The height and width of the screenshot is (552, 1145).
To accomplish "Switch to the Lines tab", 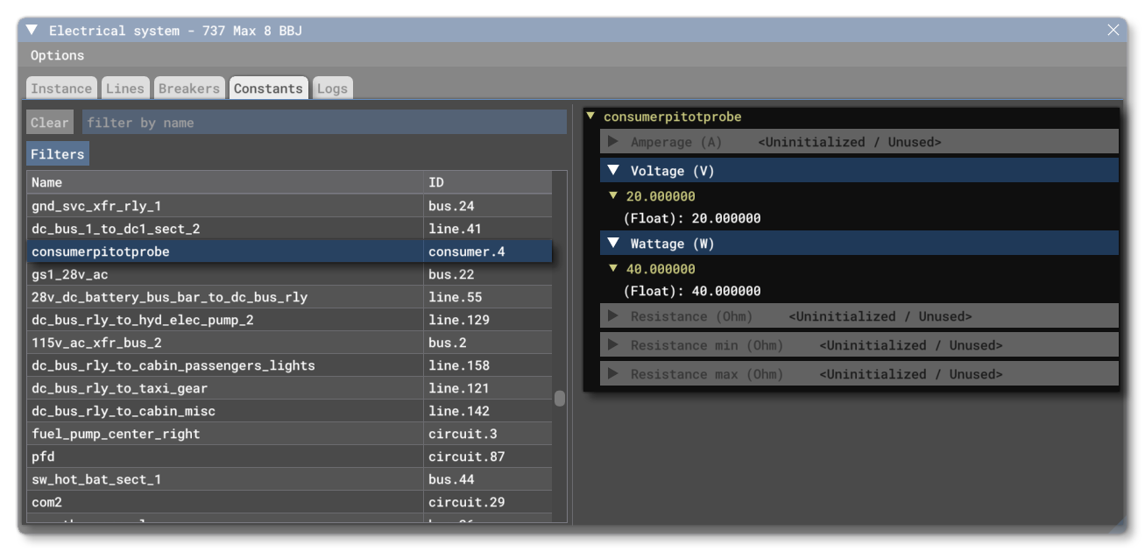I will (x=125, y=88).
